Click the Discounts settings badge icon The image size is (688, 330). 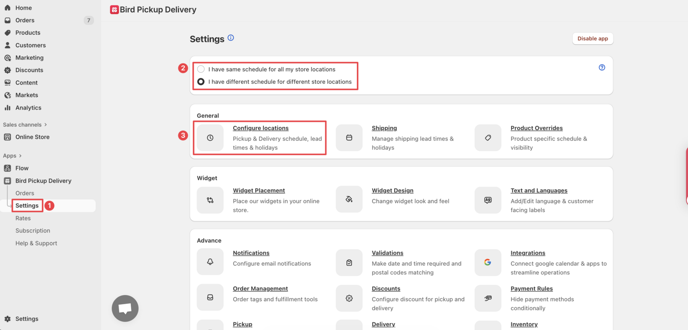tap(349, 298)
